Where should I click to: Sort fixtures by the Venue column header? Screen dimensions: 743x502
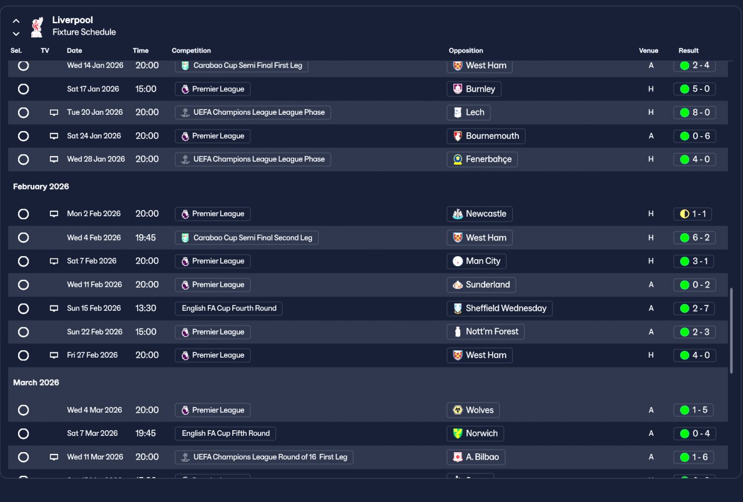[x=648, y=51]
